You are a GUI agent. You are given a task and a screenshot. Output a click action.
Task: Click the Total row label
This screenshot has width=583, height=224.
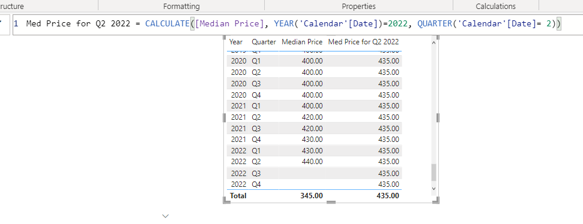pyautogui.click(x=238, y=195)
